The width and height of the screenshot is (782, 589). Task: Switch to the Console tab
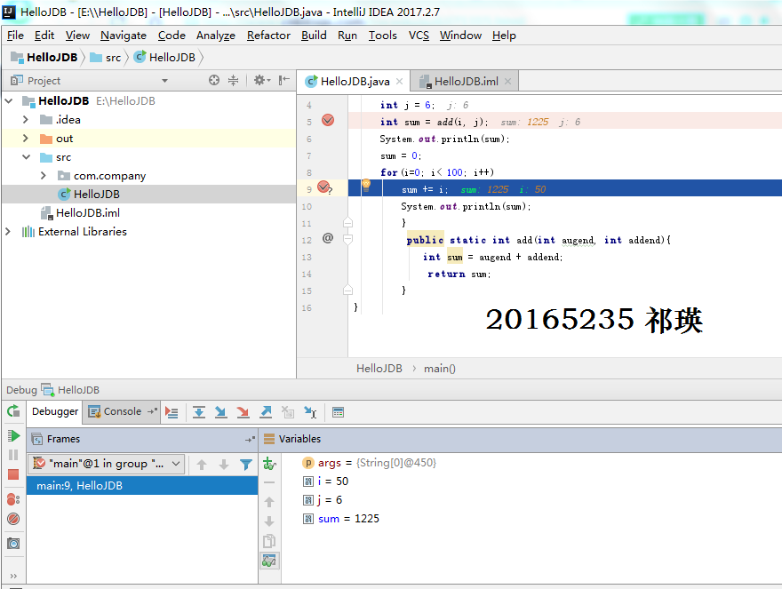(x=123, y=411)
